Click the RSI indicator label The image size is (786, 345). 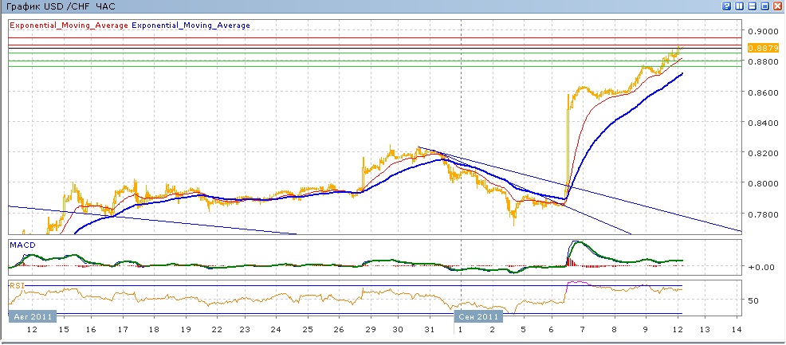(16, 284)
